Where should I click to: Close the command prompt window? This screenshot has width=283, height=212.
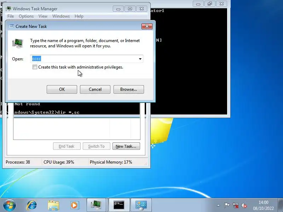[221, 4]
